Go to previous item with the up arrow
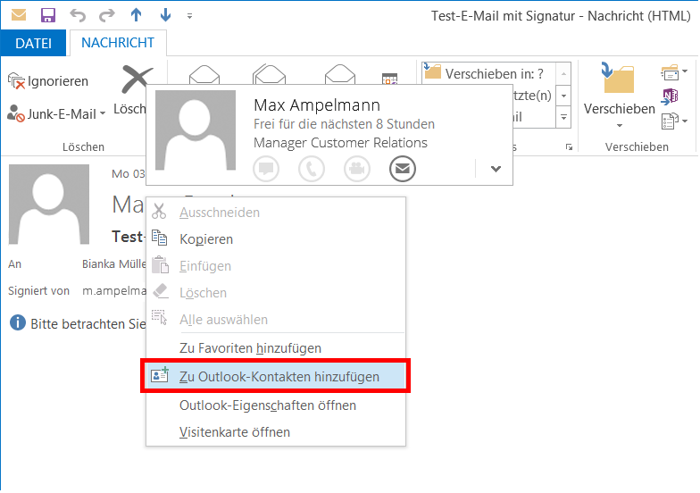 point(136,15)
